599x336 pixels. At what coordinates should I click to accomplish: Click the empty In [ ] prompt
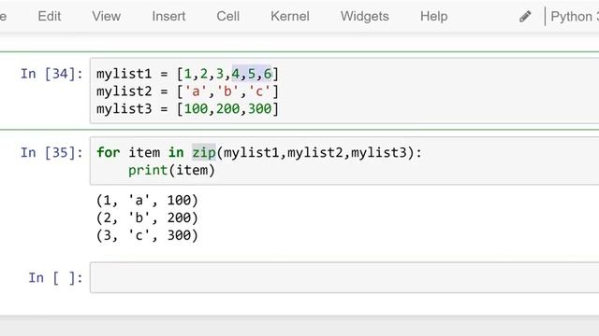click(x=56, y=278)
